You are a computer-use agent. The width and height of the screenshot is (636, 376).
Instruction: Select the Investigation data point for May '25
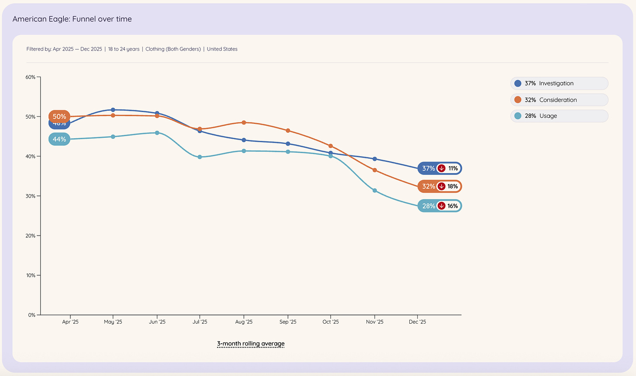(113, 110)
